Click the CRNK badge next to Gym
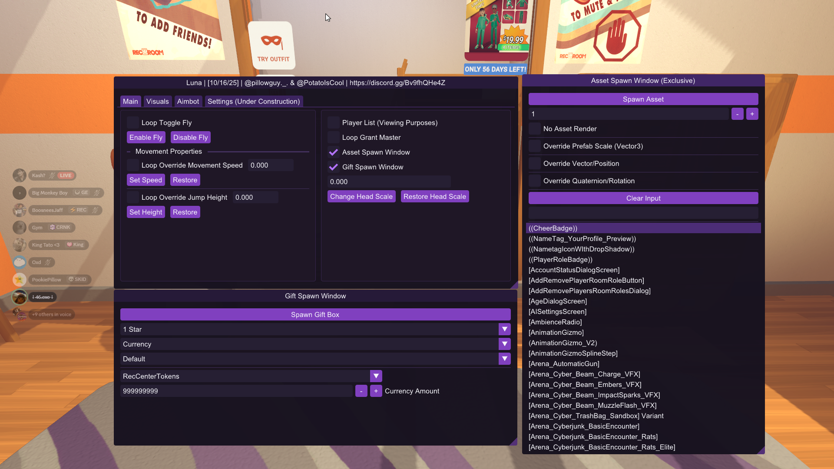The image size is (834, 469). pos(60,227)
